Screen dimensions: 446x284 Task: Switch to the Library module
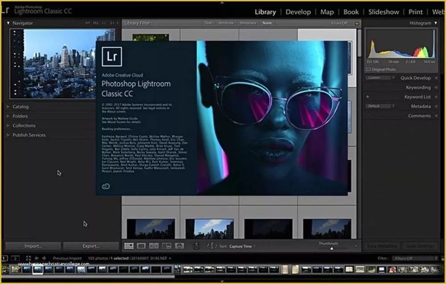[x=265, y=12]
